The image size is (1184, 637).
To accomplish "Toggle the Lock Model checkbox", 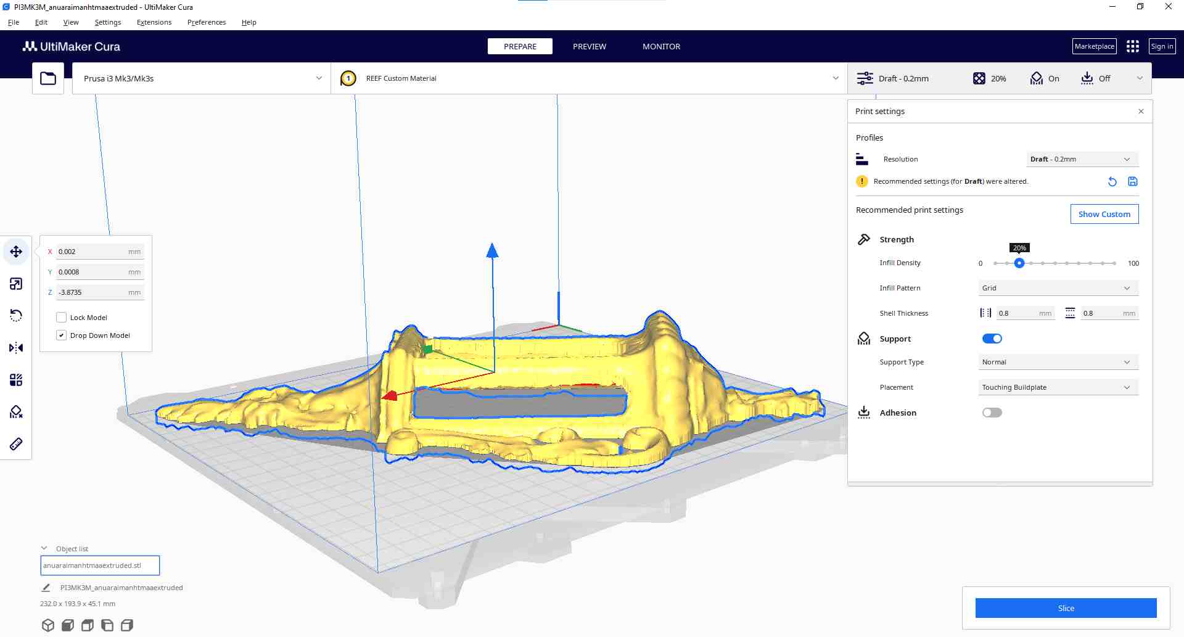I will pyautogui.click(x=61, y=318).
